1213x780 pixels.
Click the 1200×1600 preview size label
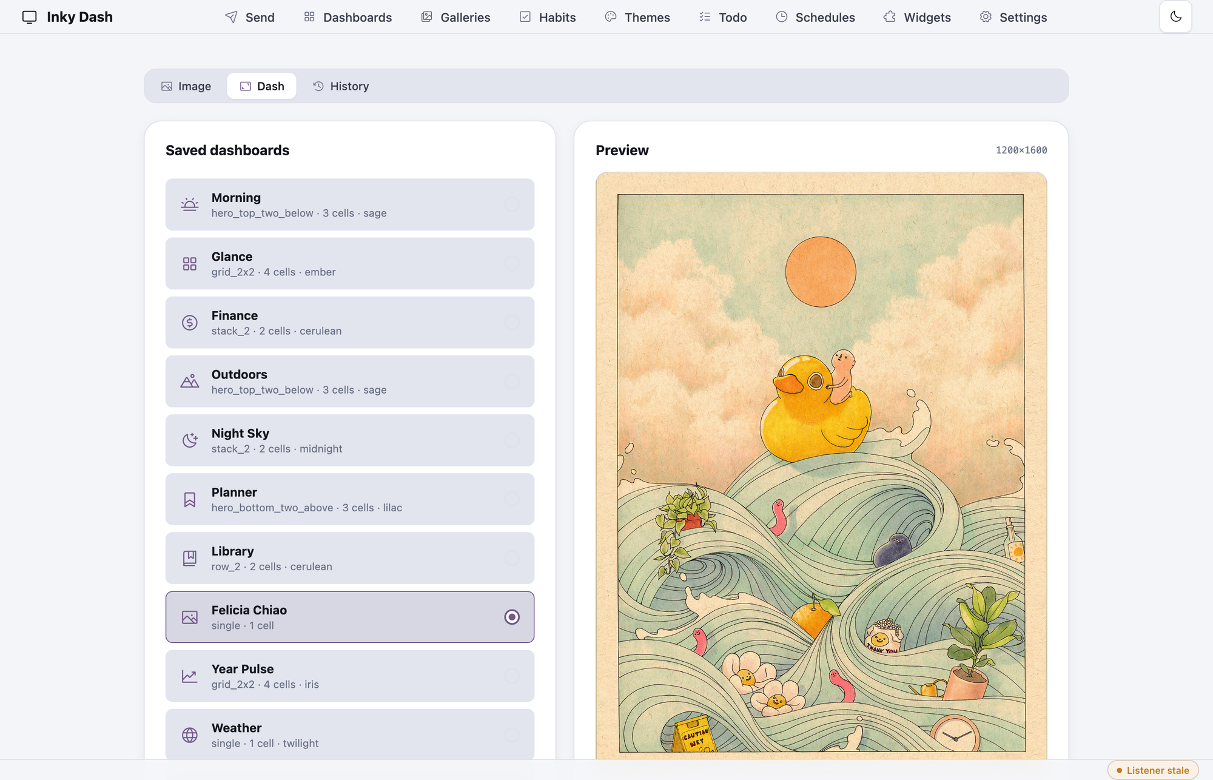tap(1021, 150)
